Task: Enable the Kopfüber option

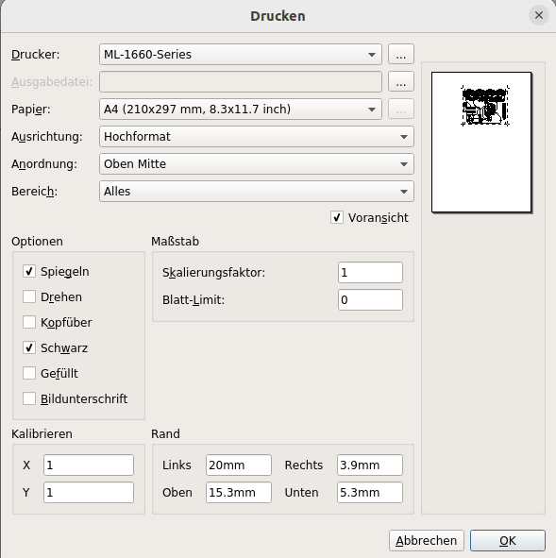Action: 29,322
